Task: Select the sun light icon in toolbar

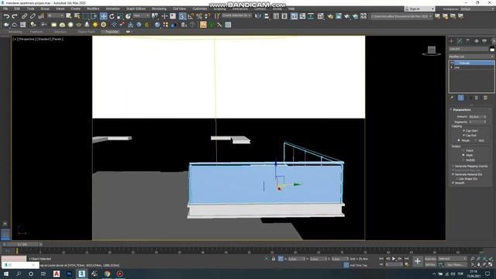Action: tap(95, 25)
